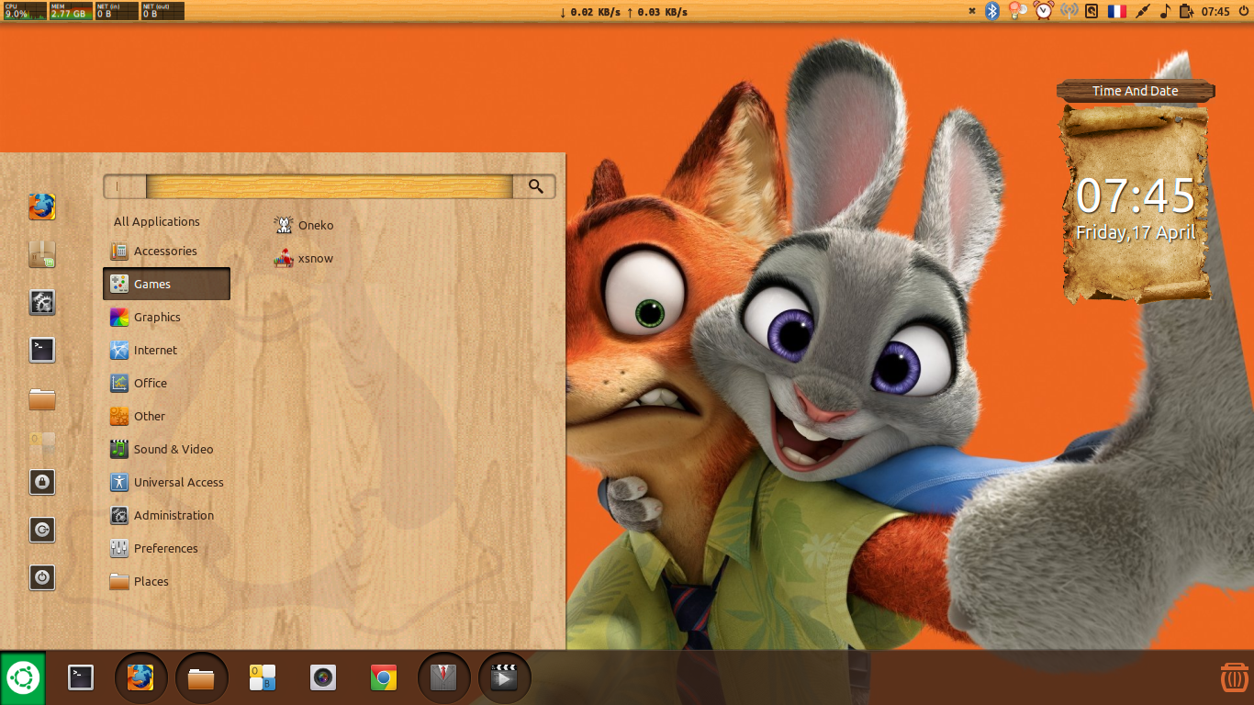Open the video player clapperboard icon
1254x705 pixels.
504,678
